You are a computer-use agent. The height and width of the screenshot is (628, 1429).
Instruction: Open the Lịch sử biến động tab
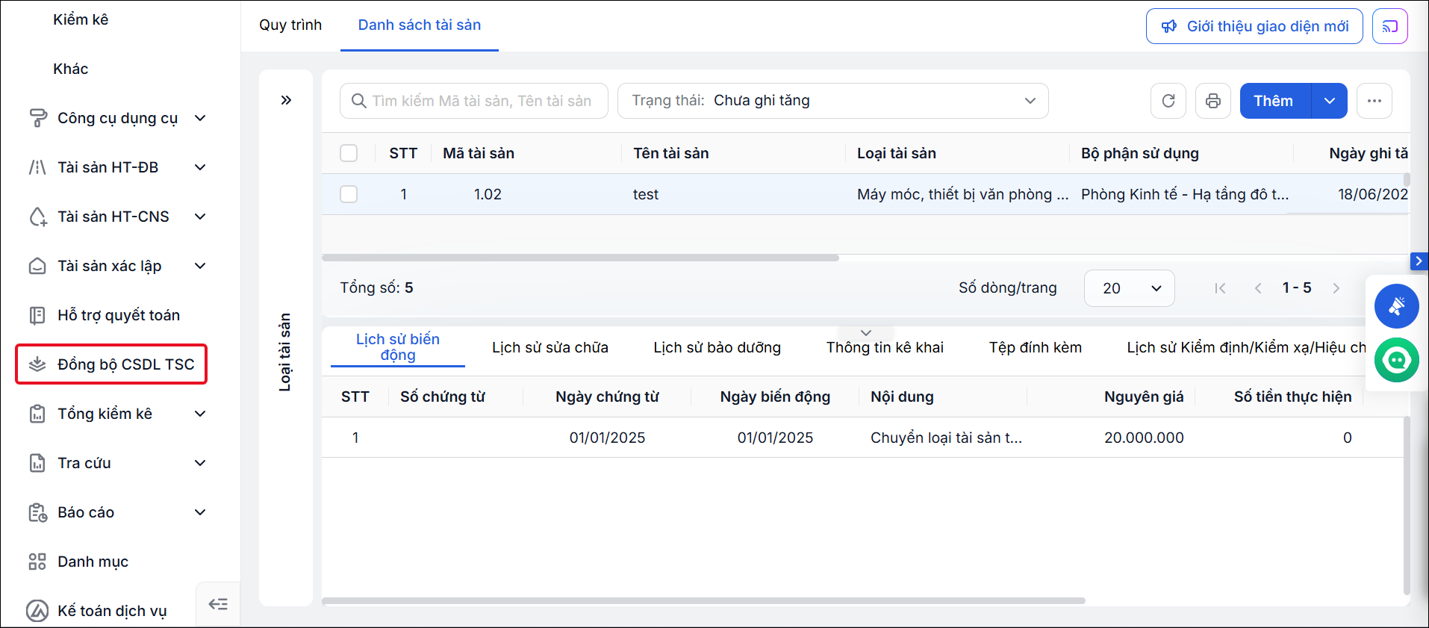(x=398, y=347)
